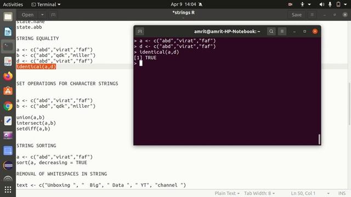Click the setdiff(a,b) line

pyautogui.click(x=33, y=129)
